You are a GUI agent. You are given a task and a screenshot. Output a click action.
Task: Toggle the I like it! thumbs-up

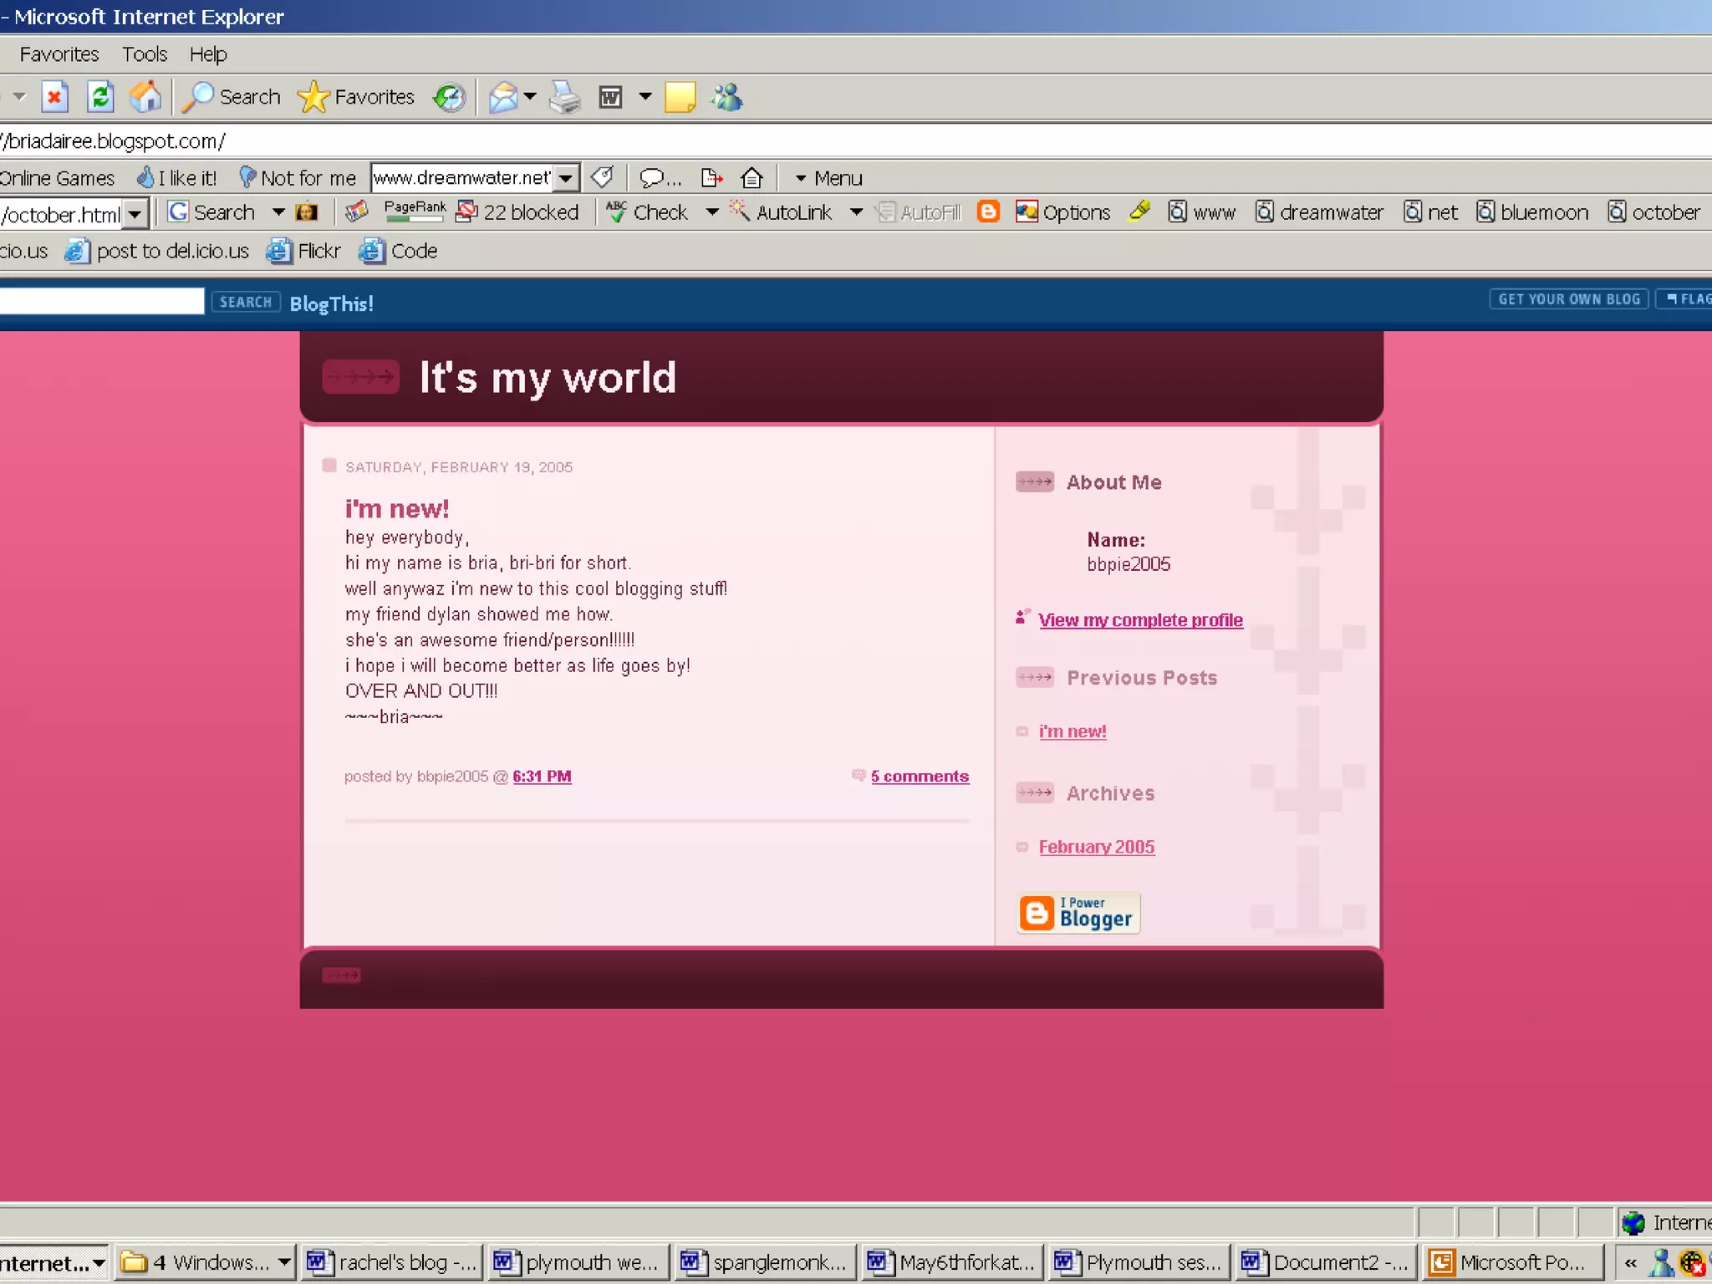[177, 178]
